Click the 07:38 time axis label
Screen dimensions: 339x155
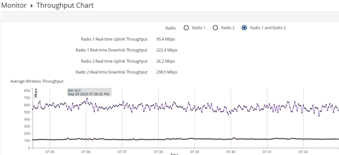coord(158,152)
